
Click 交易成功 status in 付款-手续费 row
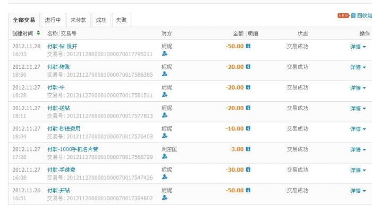pyautogui.click(x=298, y=170)
